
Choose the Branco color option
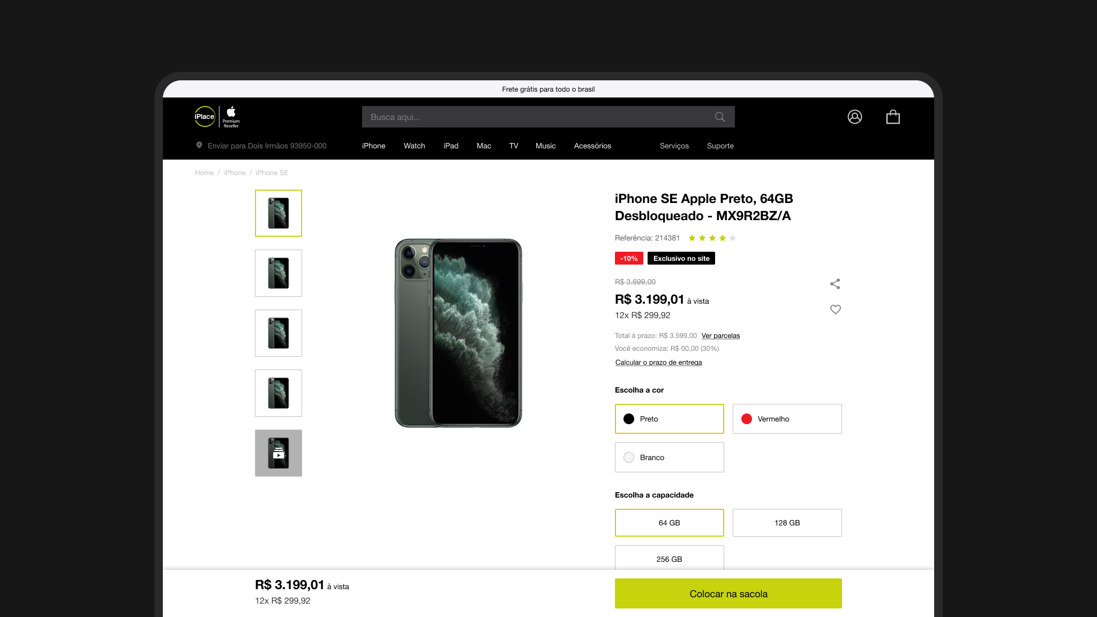coord(670,457)
